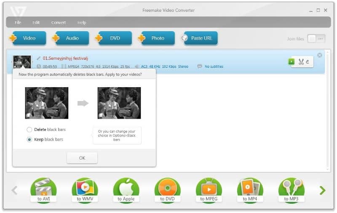Maximize the Freemake Video Converter window
Image resolution: width=337 pixels, height=213 pixels.
pos(318,10)
